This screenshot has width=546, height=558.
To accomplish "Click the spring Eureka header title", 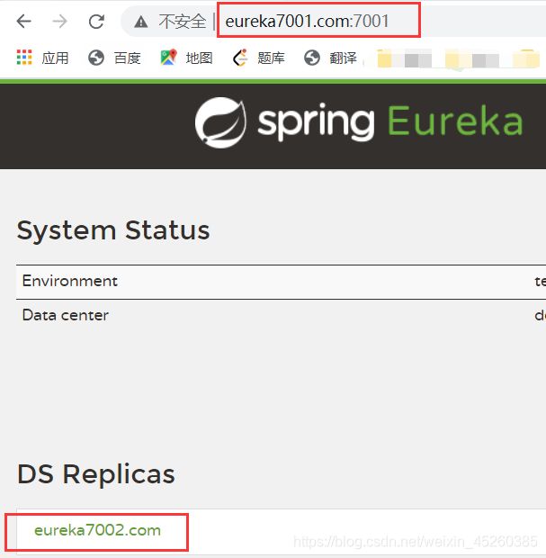I will coord(389,121).
